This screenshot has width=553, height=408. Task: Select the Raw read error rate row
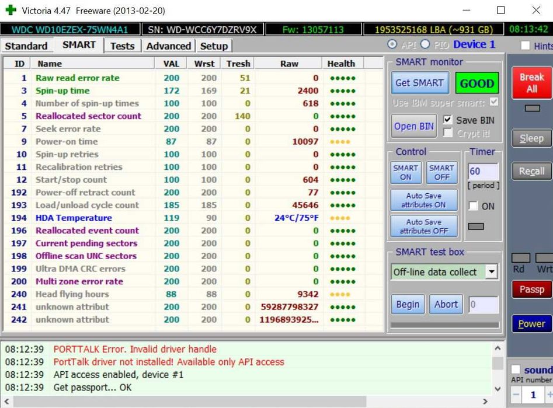coord(193,78)
